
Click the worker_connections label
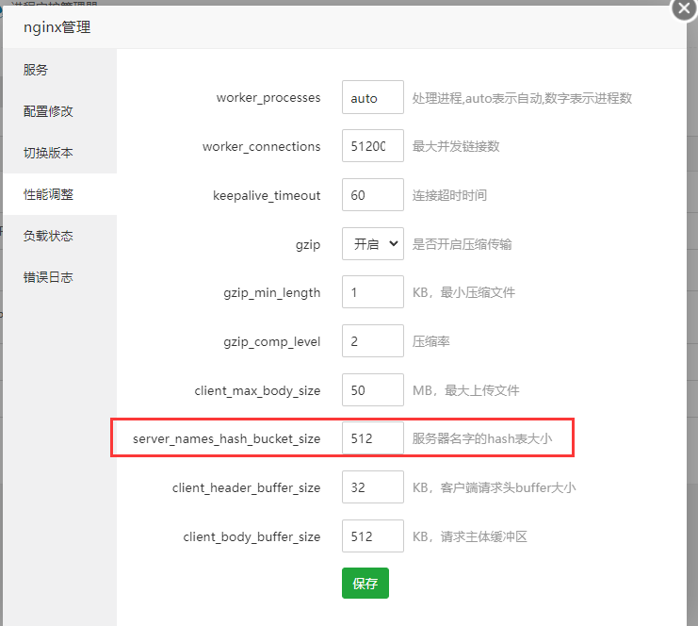click(261, 146)
